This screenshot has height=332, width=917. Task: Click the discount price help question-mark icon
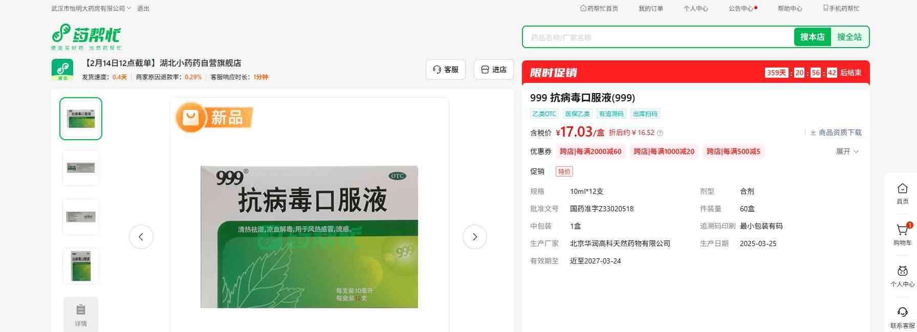pos(660,133)
